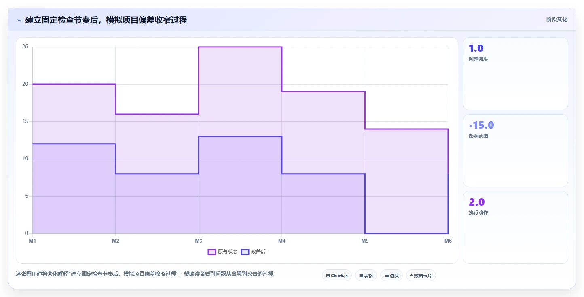This screenshot has width=584, height=297.
Task: Click the value 1.0 in the first card
Action: pyautogui.click(x=476, y=48)
